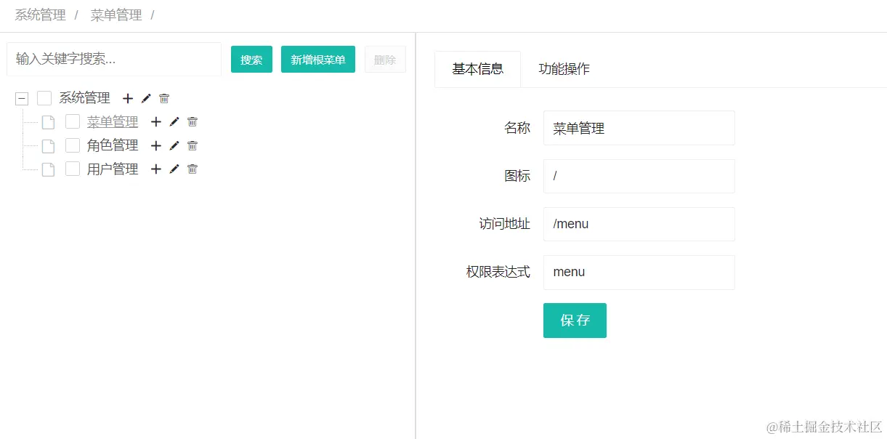Add a child under 用户管理 via plus icon
The height and width of the screenshot is (439, 887).
point(155,169)
